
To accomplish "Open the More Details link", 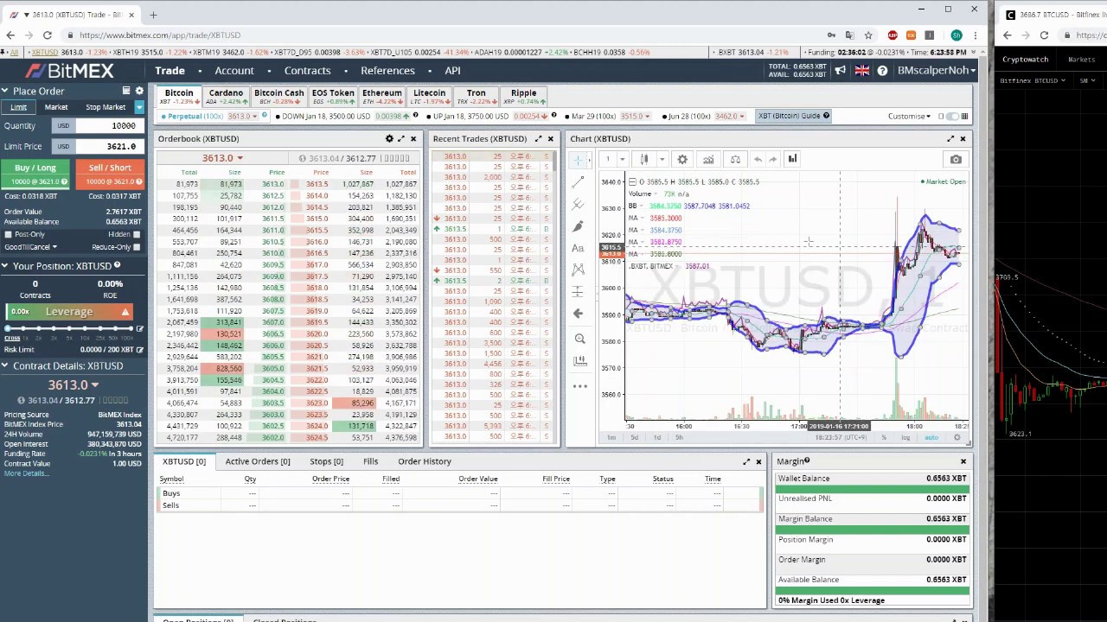I will (26, 473).
